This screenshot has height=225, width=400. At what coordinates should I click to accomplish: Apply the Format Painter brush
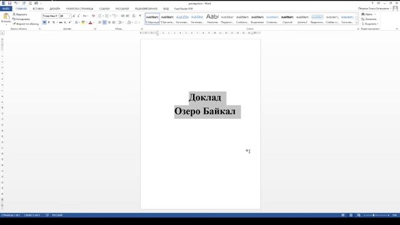(26, 24)
